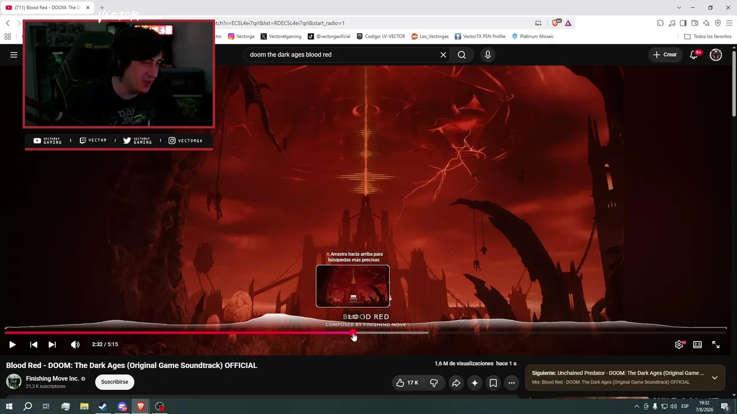737x414 pixels.
Task: Open the Brave Wallet icon
Action: tap(695, 23)
